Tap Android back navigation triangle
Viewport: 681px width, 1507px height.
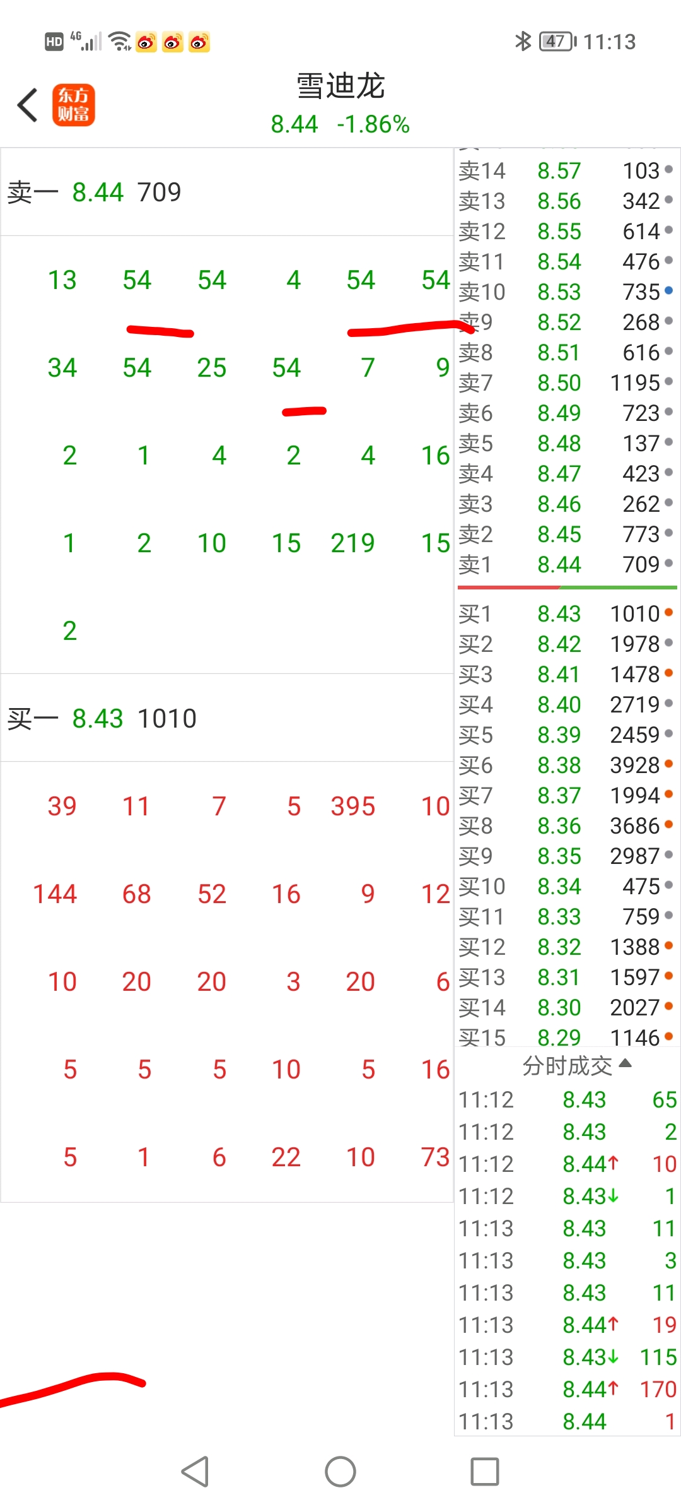point(195,1472)
